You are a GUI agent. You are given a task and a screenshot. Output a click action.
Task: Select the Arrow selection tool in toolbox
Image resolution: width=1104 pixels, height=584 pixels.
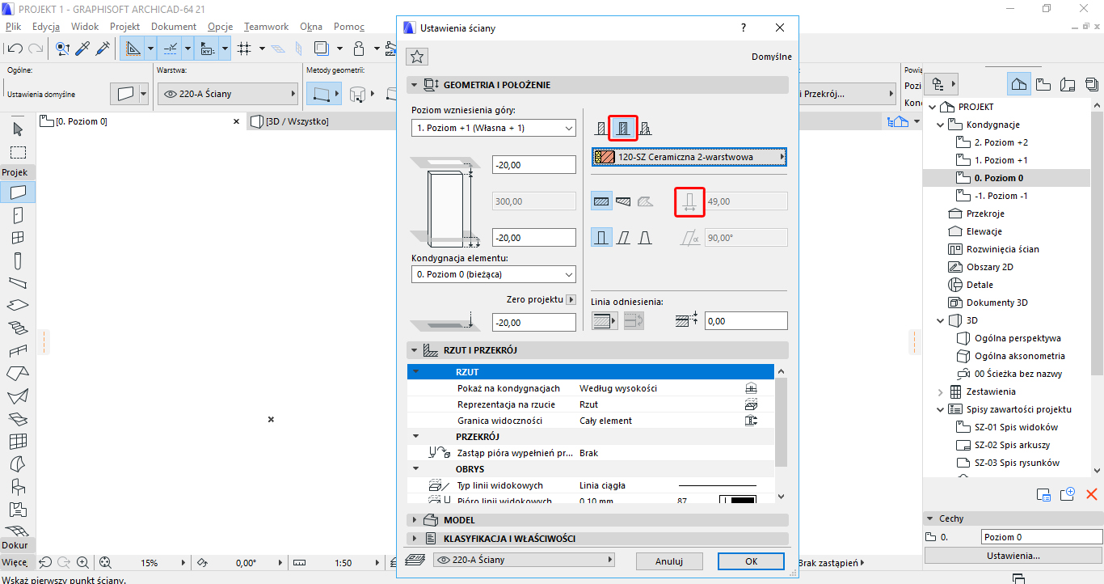(18, 129)
